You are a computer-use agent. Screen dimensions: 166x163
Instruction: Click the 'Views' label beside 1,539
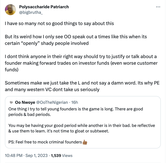tap(67, 156)
